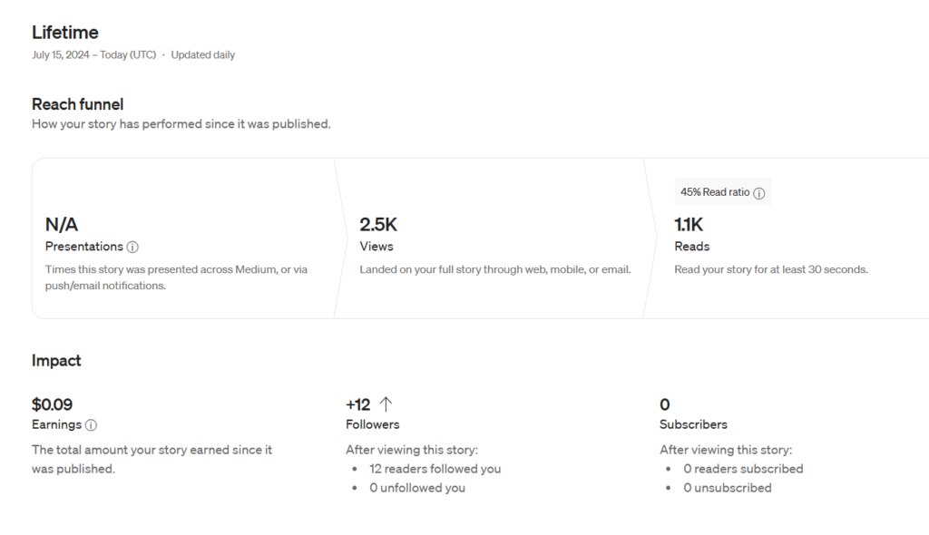Switch to the Lifetime heading tab
The width and height of the screenshot is (929, 535).
coord(64,32)
